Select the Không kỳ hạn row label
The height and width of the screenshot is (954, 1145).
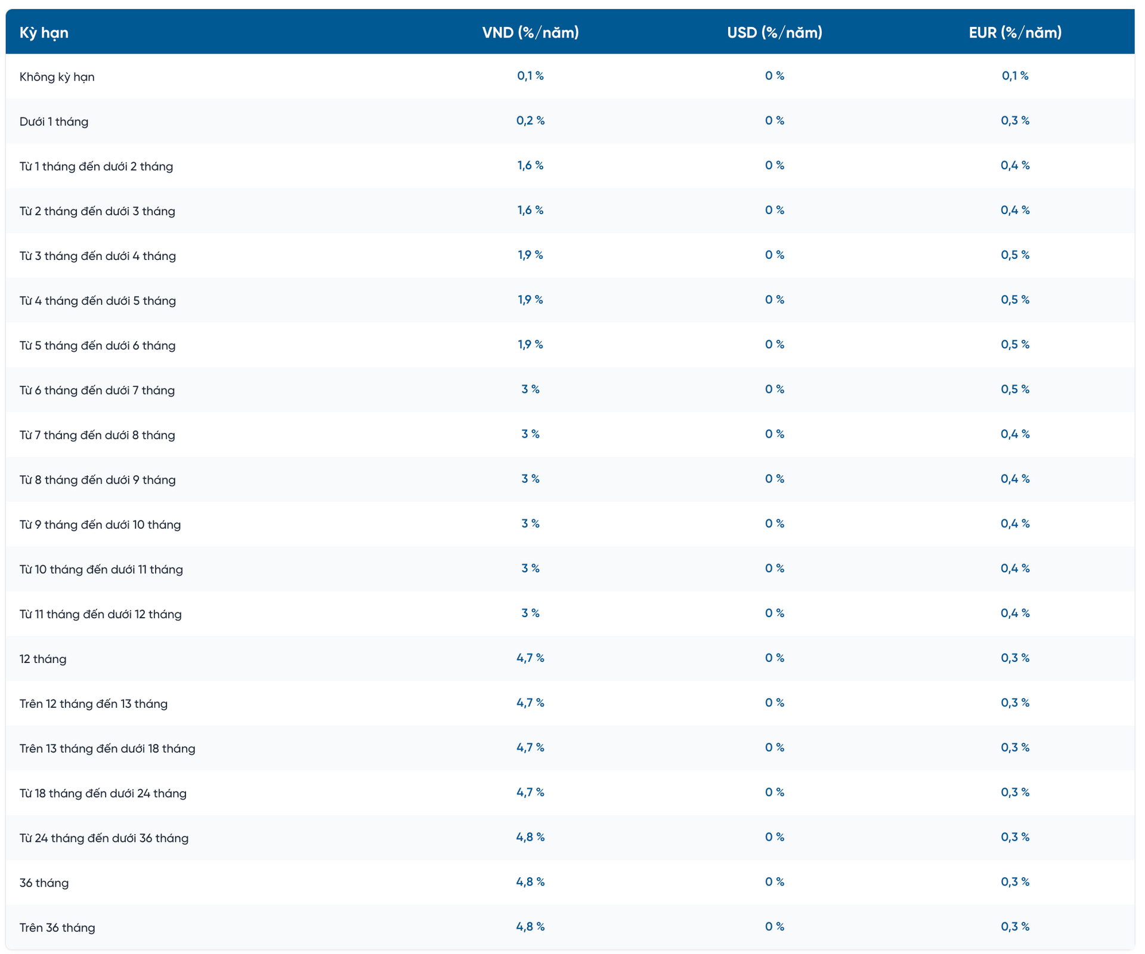coord(57,77)
